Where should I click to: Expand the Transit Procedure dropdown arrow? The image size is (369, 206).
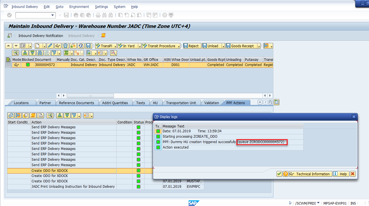[x=178, y=46]
